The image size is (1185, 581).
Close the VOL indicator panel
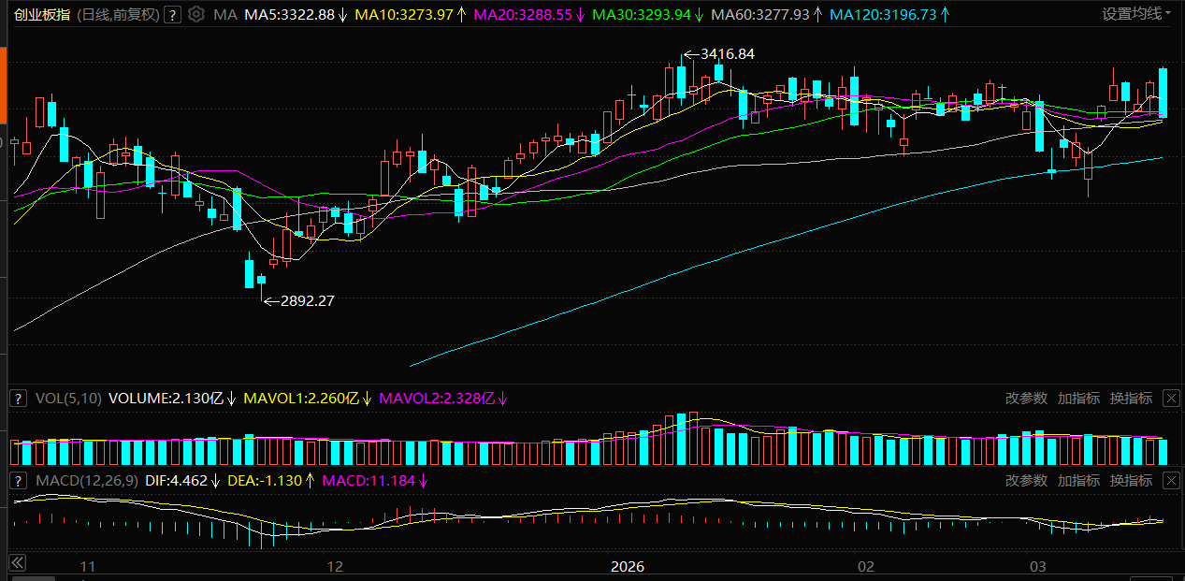click(x=1171, y=399)
